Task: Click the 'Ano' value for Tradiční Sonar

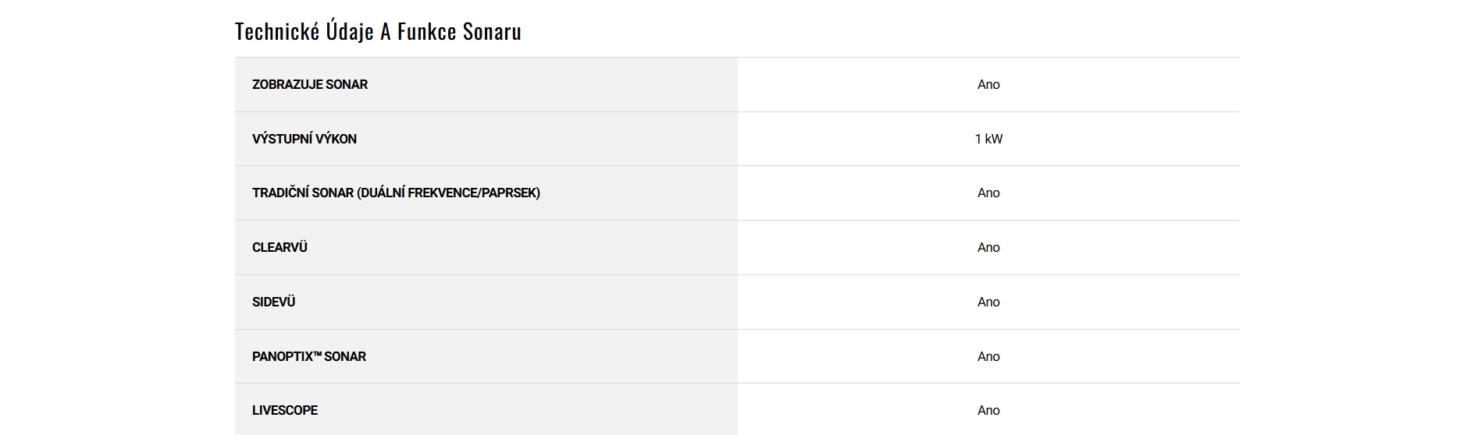Action: pyautogui.click(x=988, y=193)
